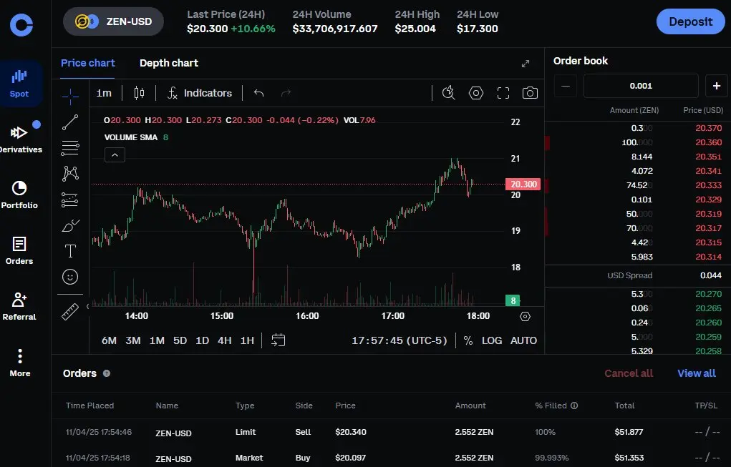Expand the chart panel with arrows icon
This screenshot has height=467, width=731.
(526, 64)
